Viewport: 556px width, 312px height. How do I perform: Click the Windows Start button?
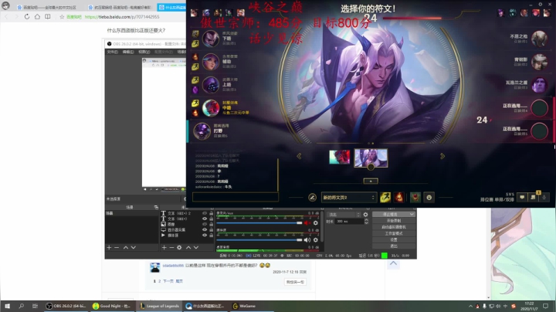[x=7, y=306]
